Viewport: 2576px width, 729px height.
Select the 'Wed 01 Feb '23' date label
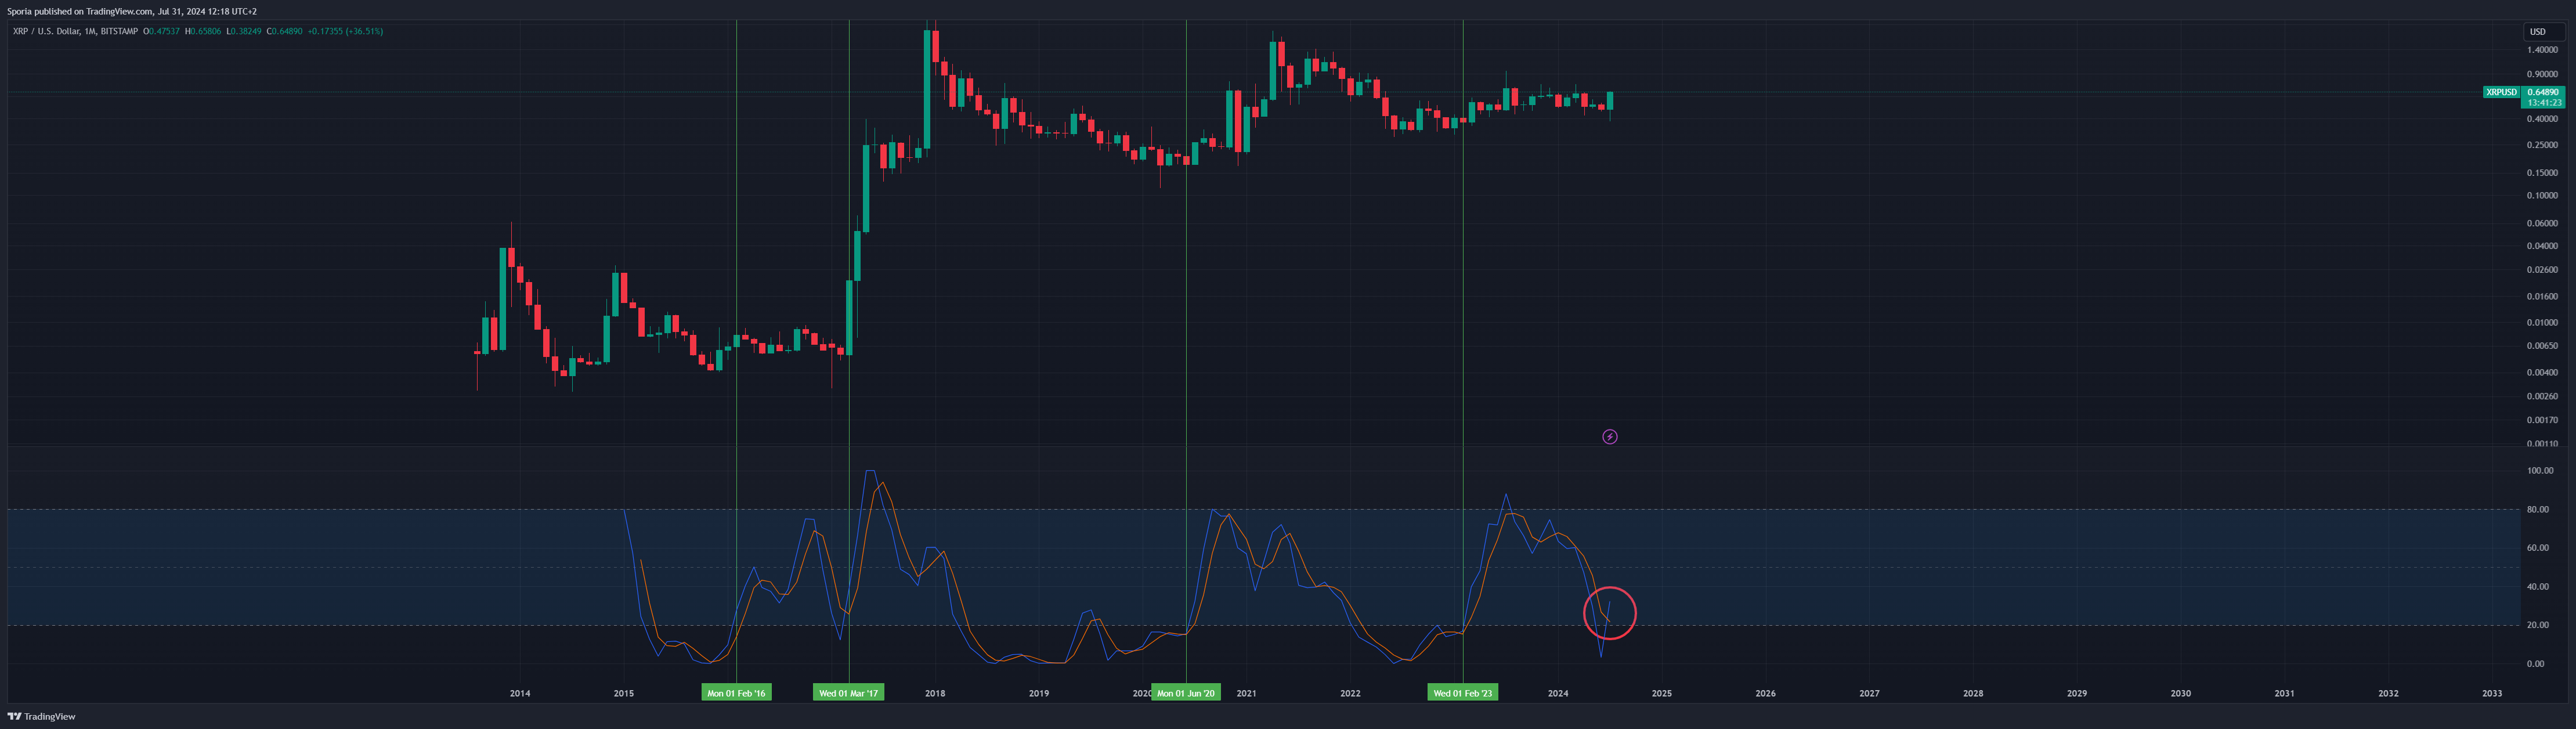pyautogui.click(x=1462, y=693)
